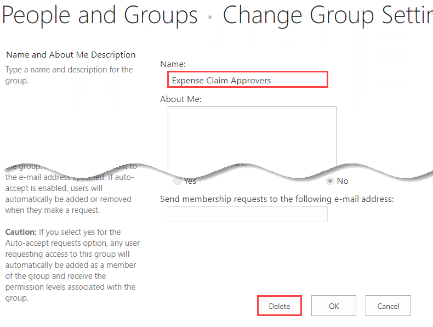Click the "Yes" label text beside the radio
433x327 pixels.
pos(190,181)
